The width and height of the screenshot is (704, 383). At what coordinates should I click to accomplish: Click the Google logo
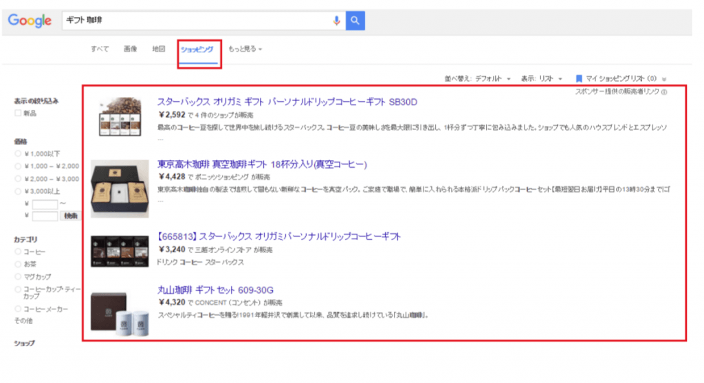pos(30,21)
